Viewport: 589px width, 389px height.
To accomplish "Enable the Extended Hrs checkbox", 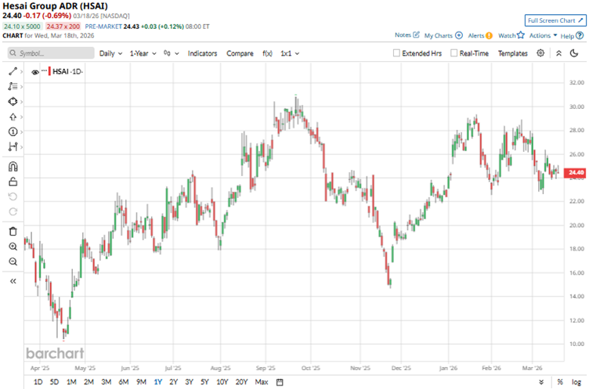I will 397,53.
